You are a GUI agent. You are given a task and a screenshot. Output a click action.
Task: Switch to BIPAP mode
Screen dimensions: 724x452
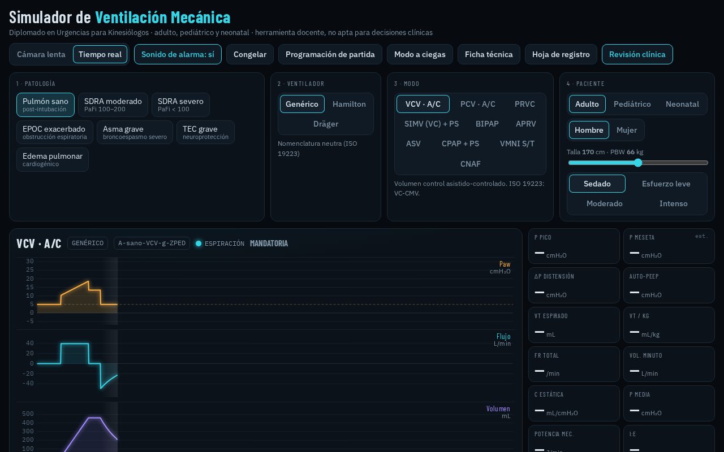(x=487, y=124)
